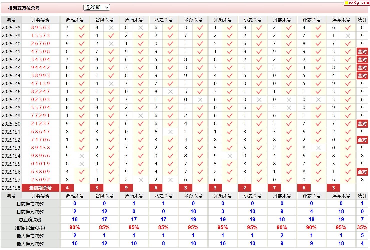Click the 总正确次数 row label
The image size is (370, 250).
(30, 220)
